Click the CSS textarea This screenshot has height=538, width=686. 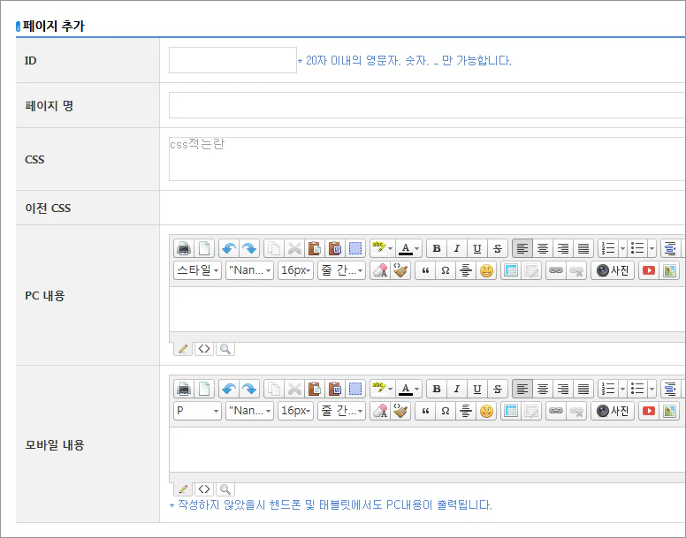(x=427, y=159)
